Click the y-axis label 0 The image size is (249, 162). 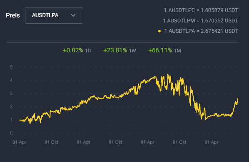coord(11,133)
